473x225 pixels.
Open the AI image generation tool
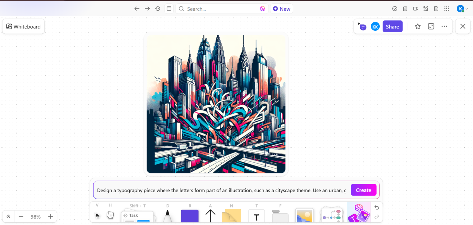[359, 212]
